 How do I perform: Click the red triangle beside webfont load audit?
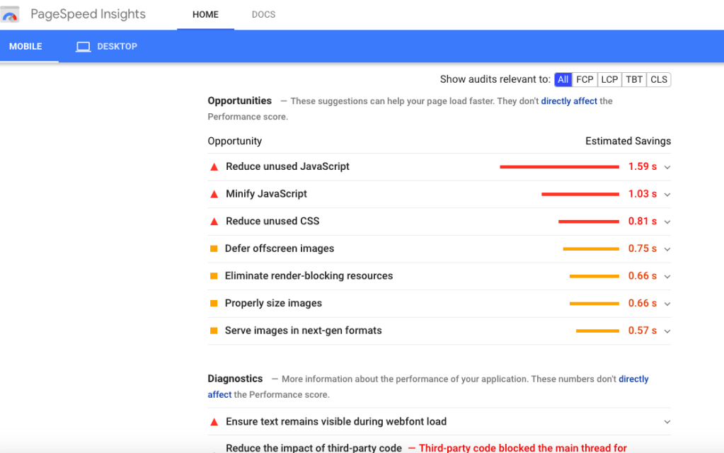pyautogui.click(x=214, y=421)
